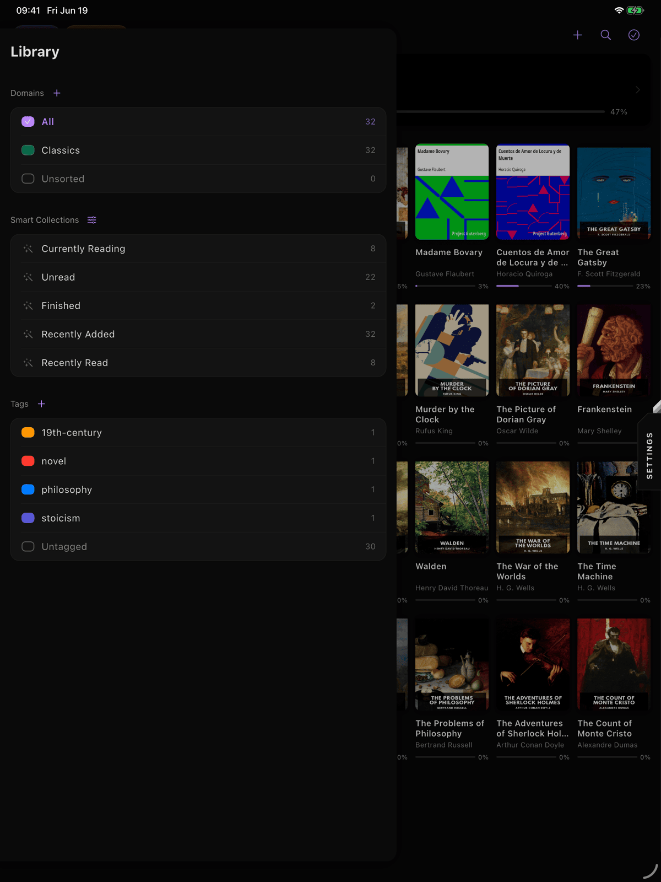Tap the orange 19th-century tag swatch

tap(28, 432)
